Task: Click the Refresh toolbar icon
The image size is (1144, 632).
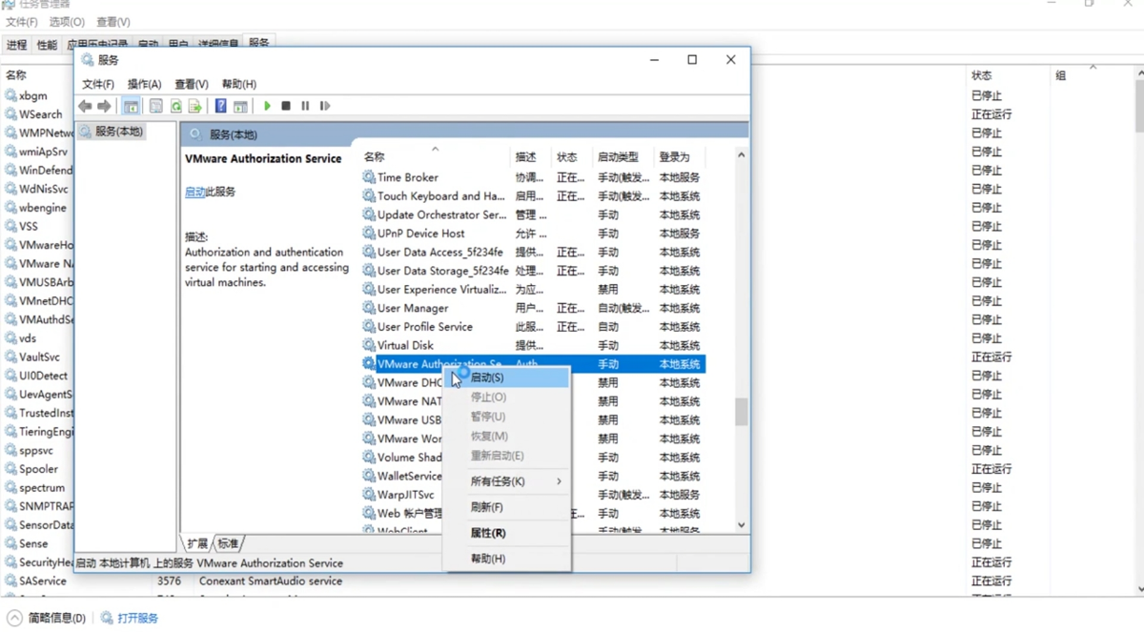Action: (x=174, y=105)
